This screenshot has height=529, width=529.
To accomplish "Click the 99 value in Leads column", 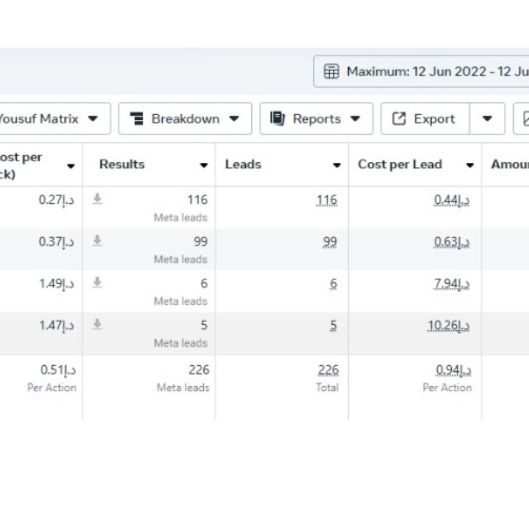I will click(330, 242).
